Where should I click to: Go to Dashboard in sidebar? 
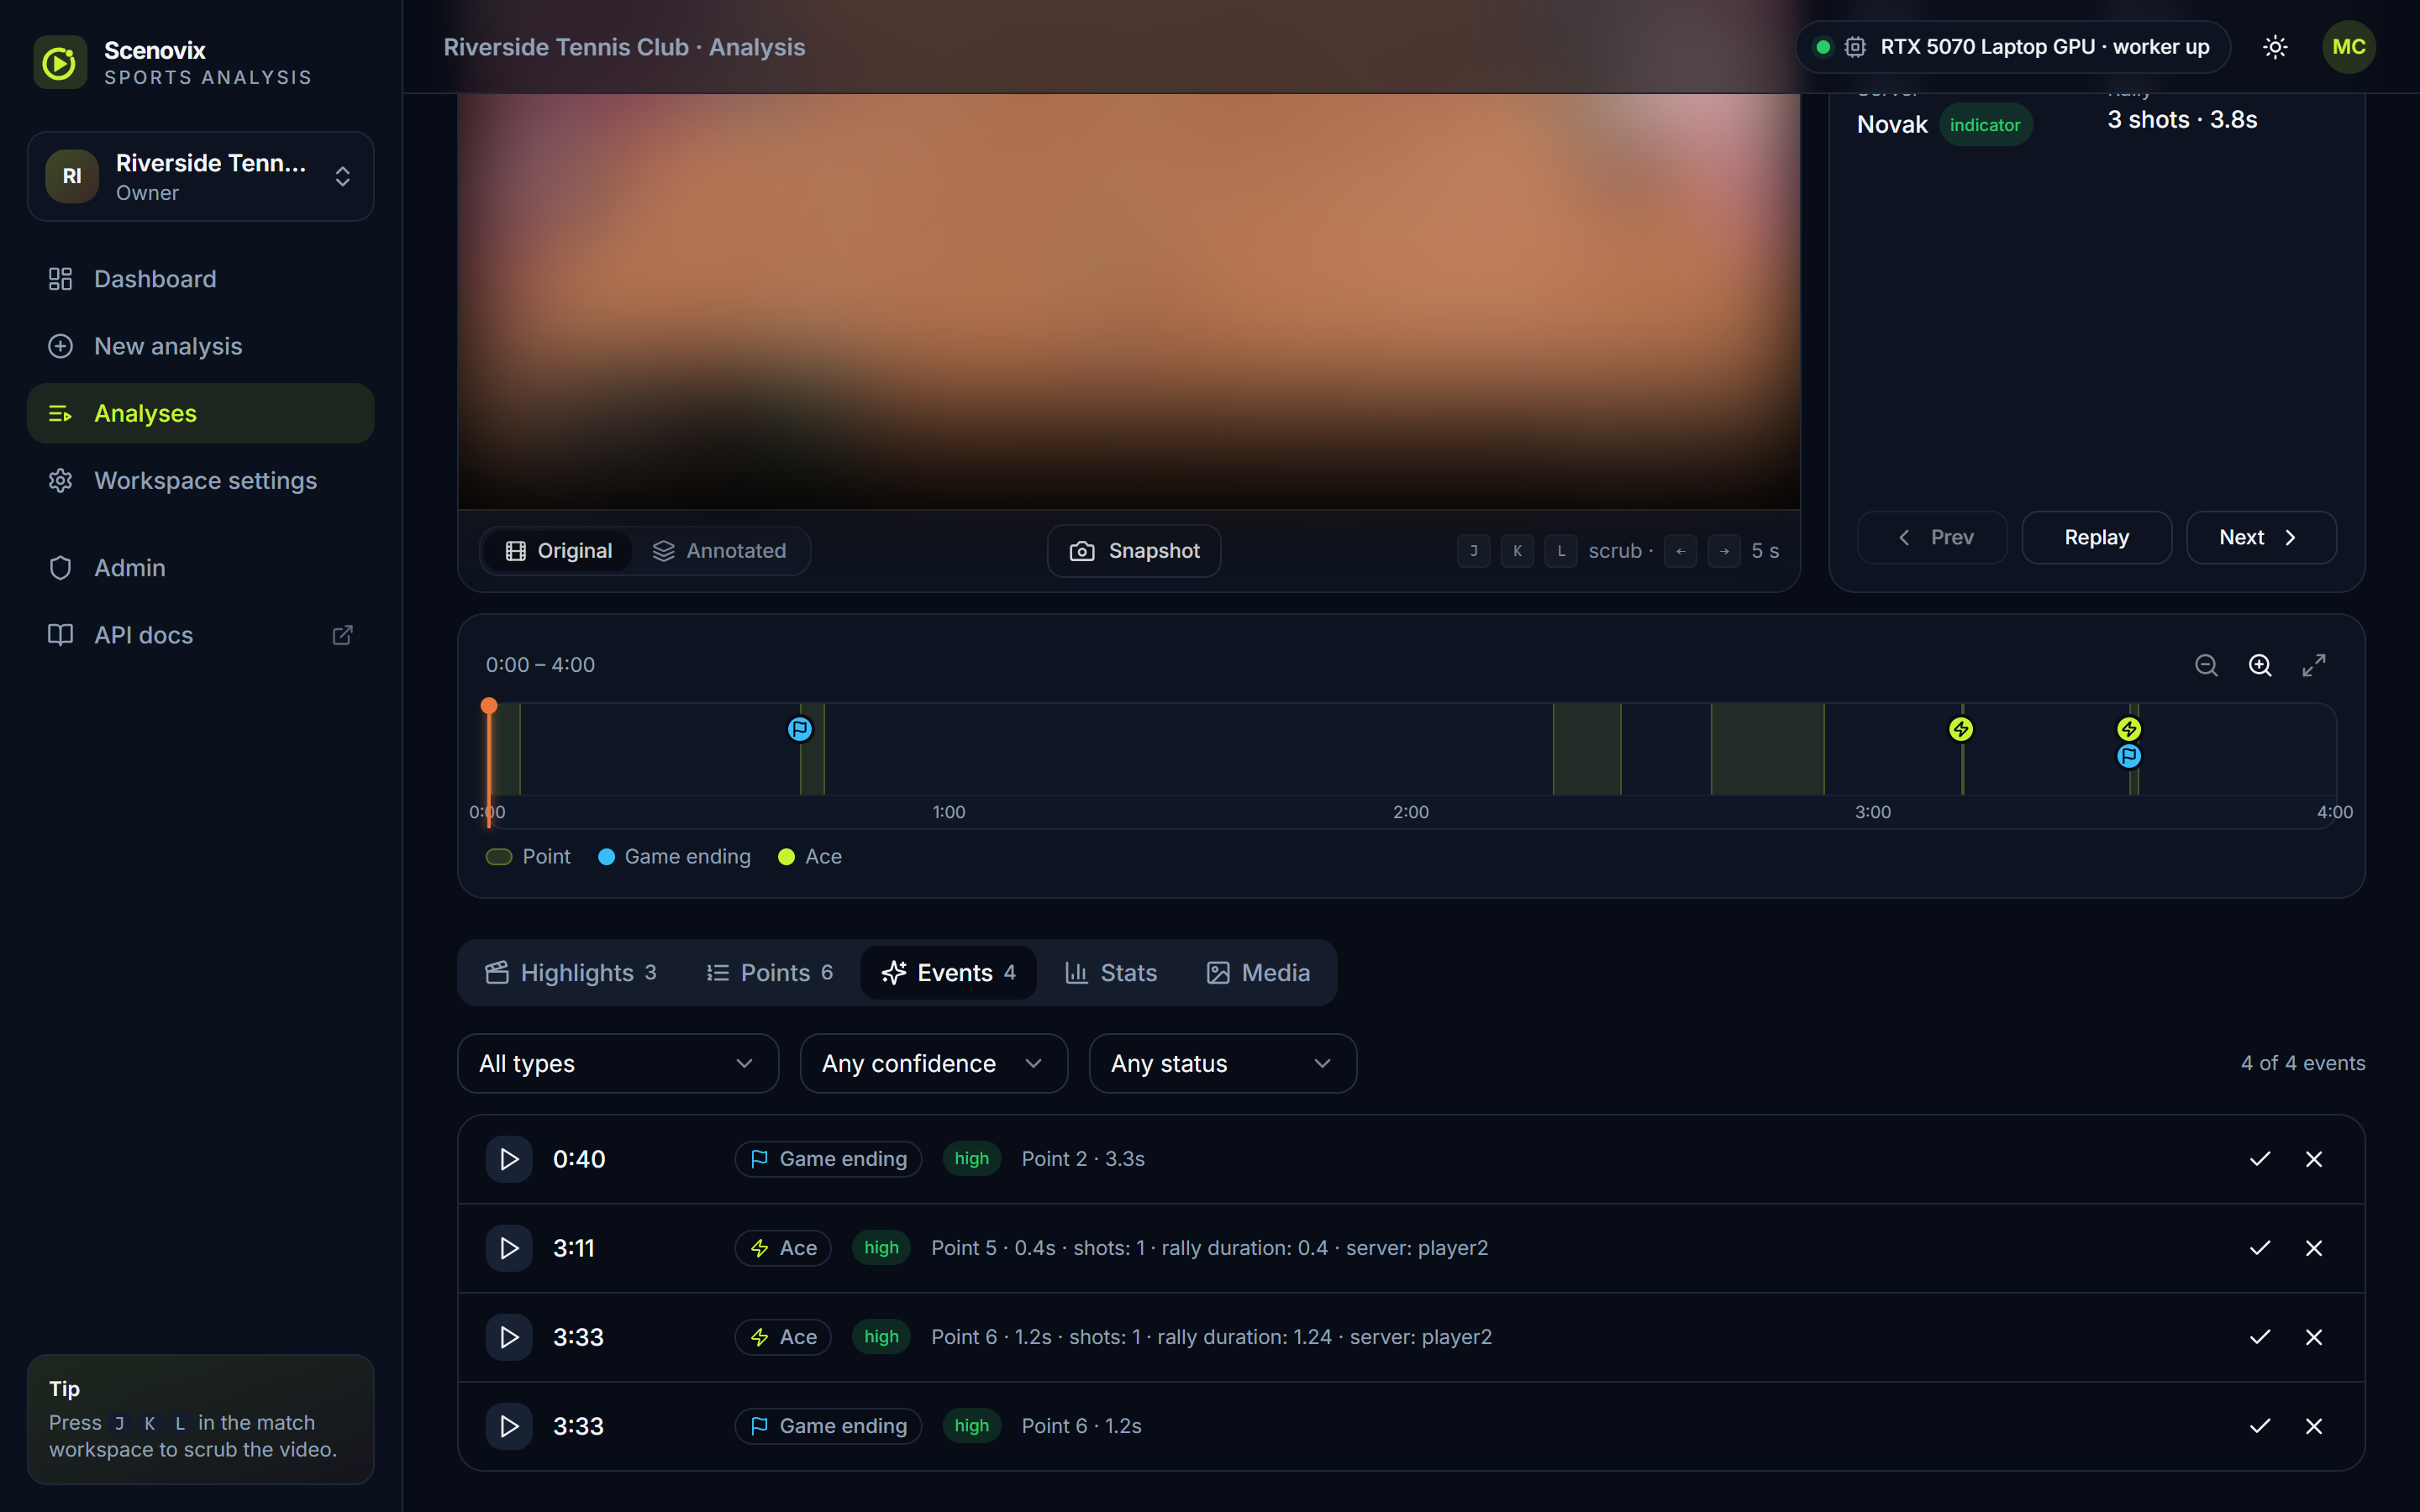coord(201,279)
